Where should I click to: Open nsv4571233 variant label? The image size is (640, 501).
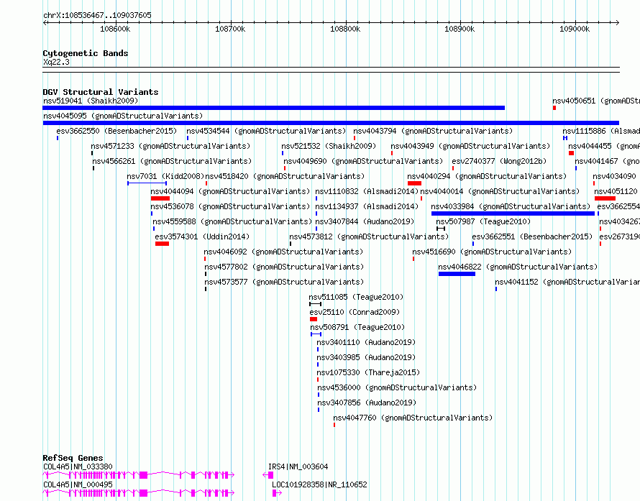pyautogui.click(x=170, y=146)
